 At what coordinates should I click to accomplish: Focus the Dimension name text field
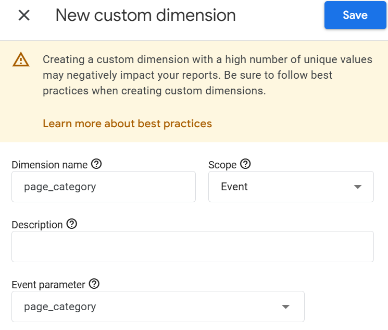[103, 187]
